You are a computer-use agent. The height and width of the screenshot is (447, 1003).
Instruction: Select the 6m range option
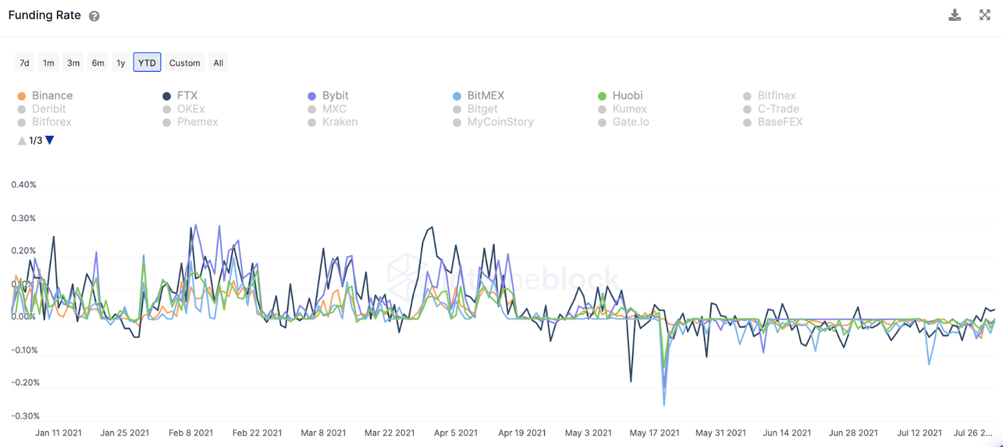[x=98, y=63]
